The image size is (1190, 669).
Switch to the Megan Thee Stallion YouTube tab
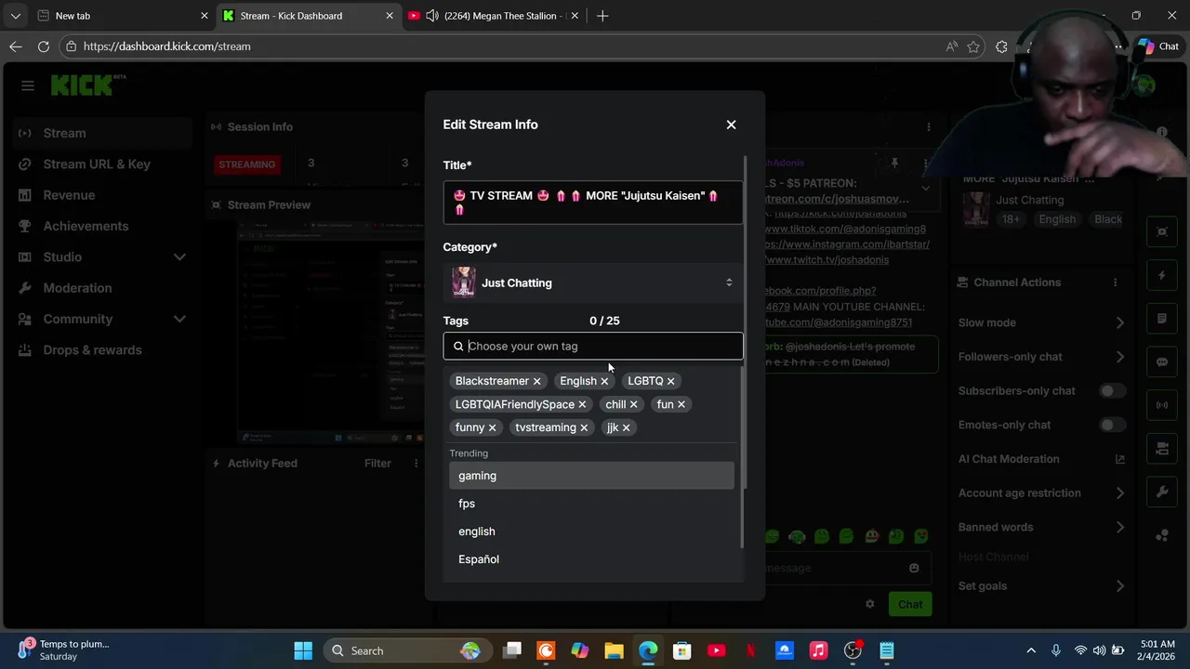pyautogui.click(x=494, y=16)
